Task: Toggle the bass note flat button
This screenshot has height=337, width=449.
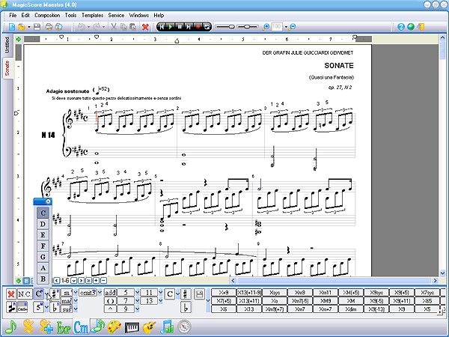Action: click(186, 308)
